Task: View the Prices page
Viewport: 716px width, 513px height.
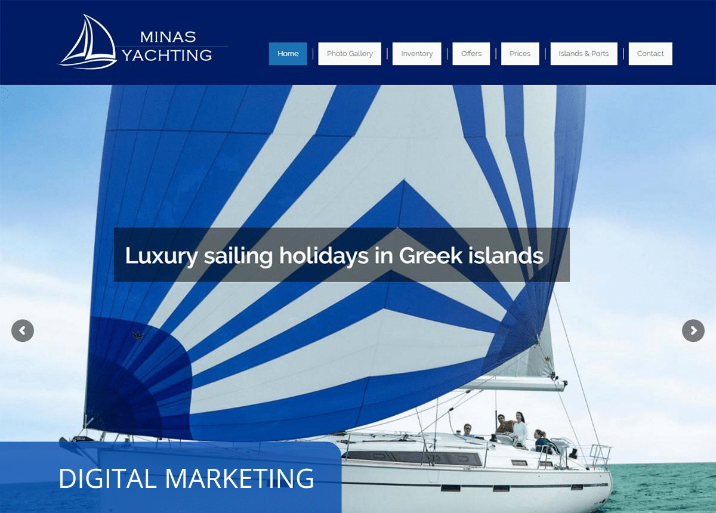Action: [520, 54]
